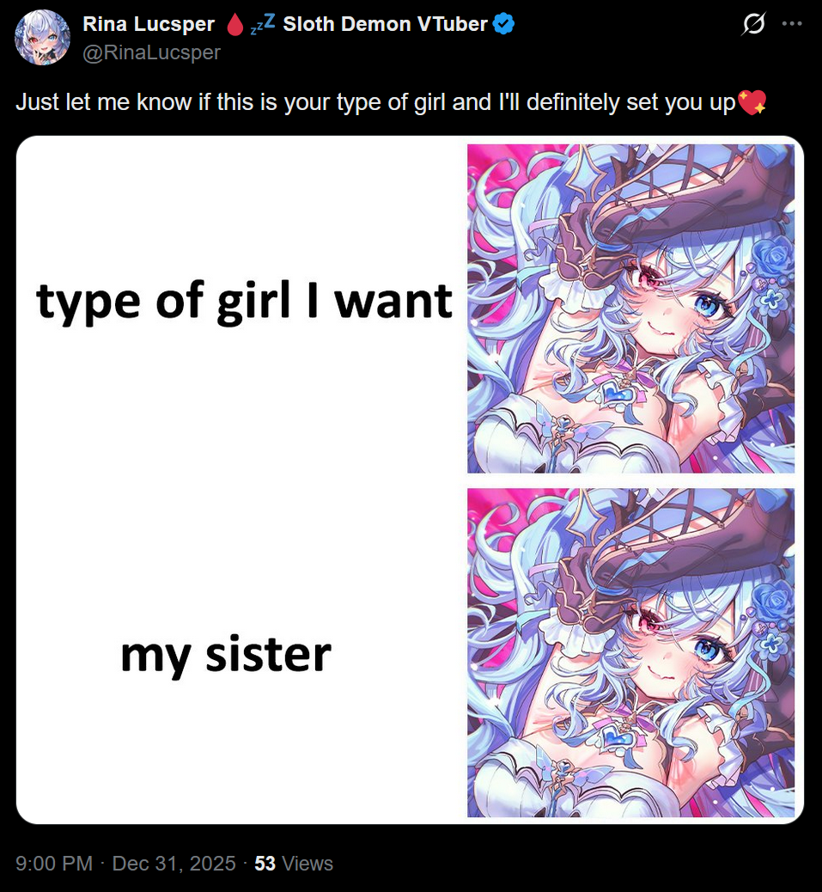Image resolution: width=822 pixels, height=892 pixels.
Task: Open the bottom anime girl image
Action: 630,652
